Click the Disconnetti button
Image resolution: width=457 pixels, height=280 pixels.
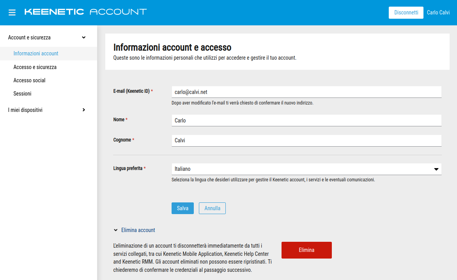click(406, 12)
